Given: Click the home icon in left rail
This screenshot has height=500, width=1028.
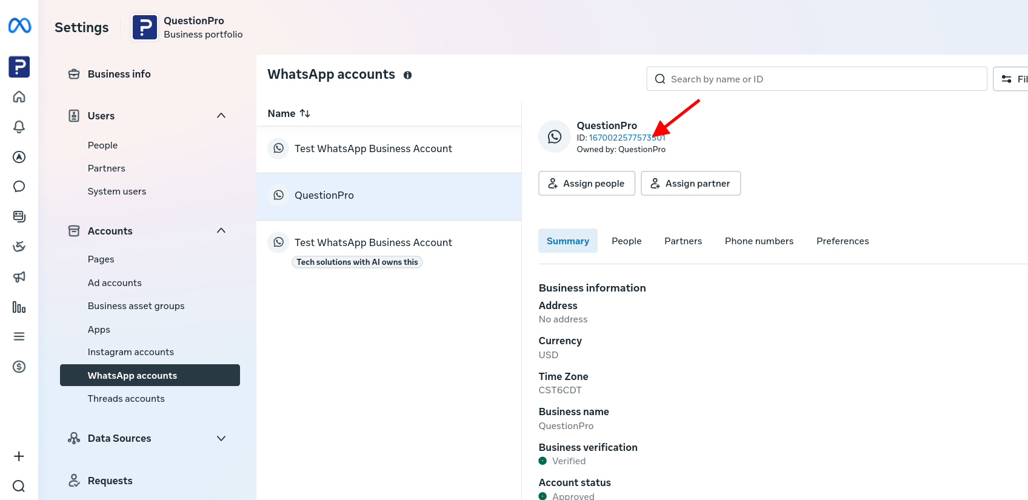Looking at the screenshot, I should click(x=19, y=97).
